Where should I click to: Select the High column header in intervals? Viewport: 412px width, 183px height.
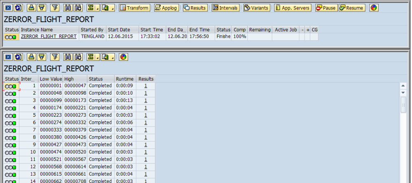point(75,79)
